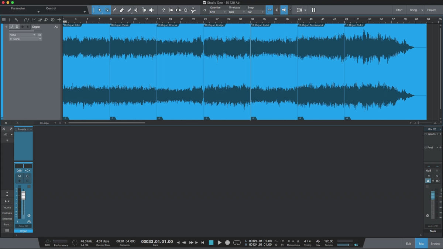The height and width of the screenshot is (249, 443).
Task: Click the Add Tracks plus icon
Action: [59, 20]
